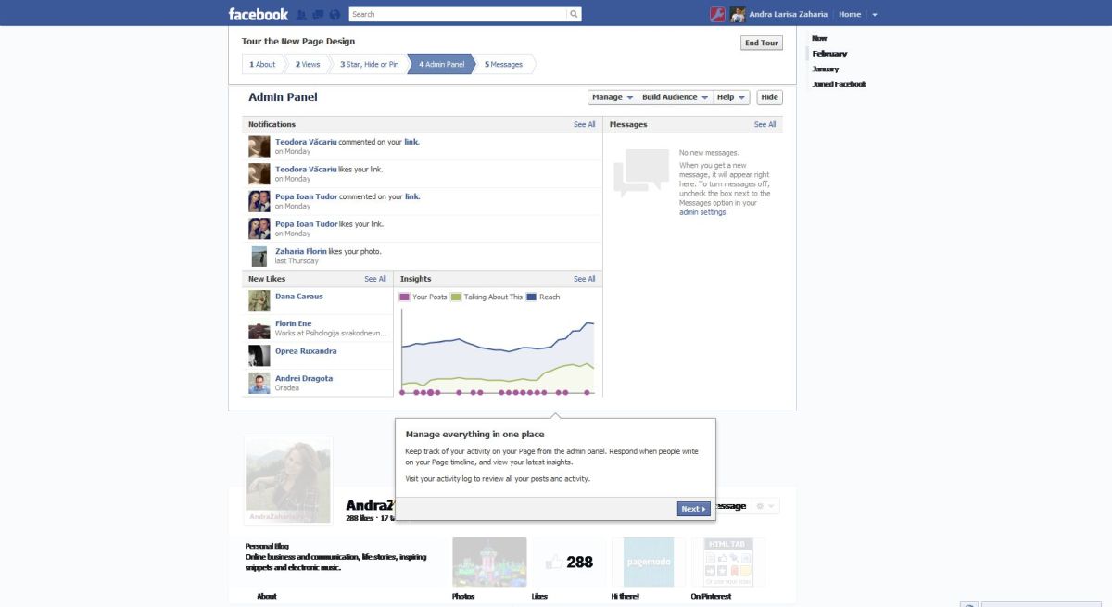Open the Help dropdown menu

pyautogui.click(x=732, y=97)
